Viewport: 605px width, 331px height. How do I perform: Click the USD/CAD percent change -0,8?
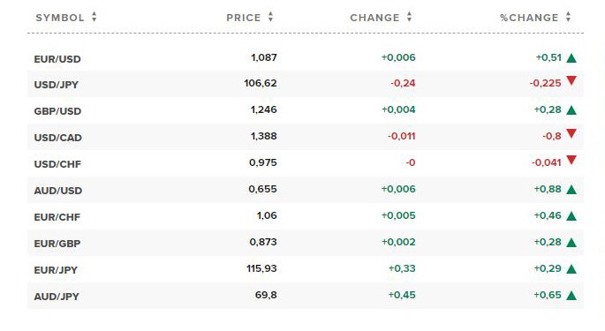552,136
